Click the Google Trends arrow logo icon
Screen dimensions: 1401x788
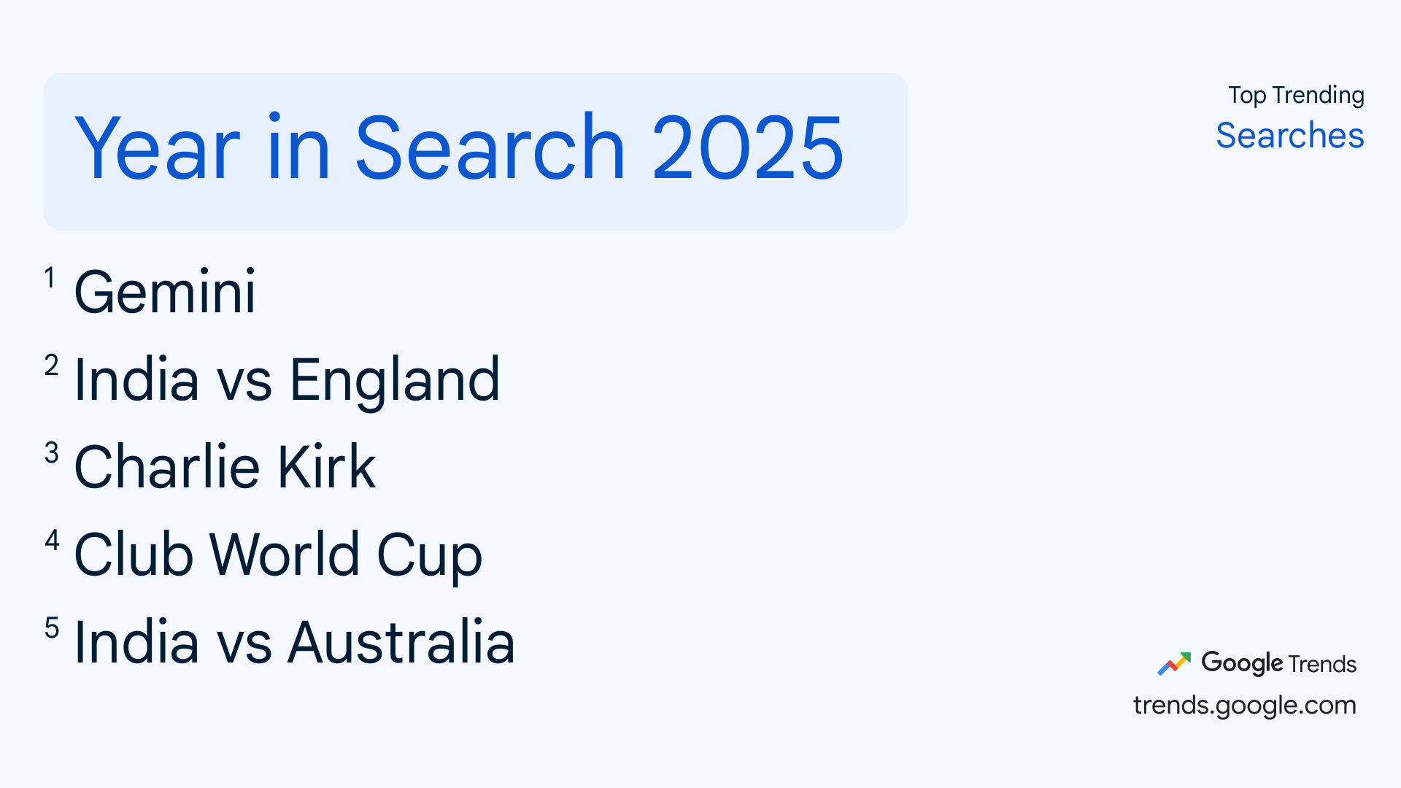[x=1173, y=663]
